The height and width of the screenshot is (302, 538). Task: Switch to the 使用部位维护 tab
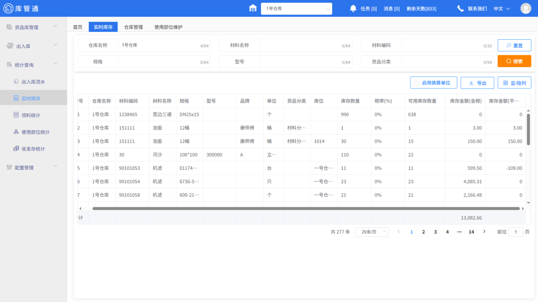pos(168,27)
